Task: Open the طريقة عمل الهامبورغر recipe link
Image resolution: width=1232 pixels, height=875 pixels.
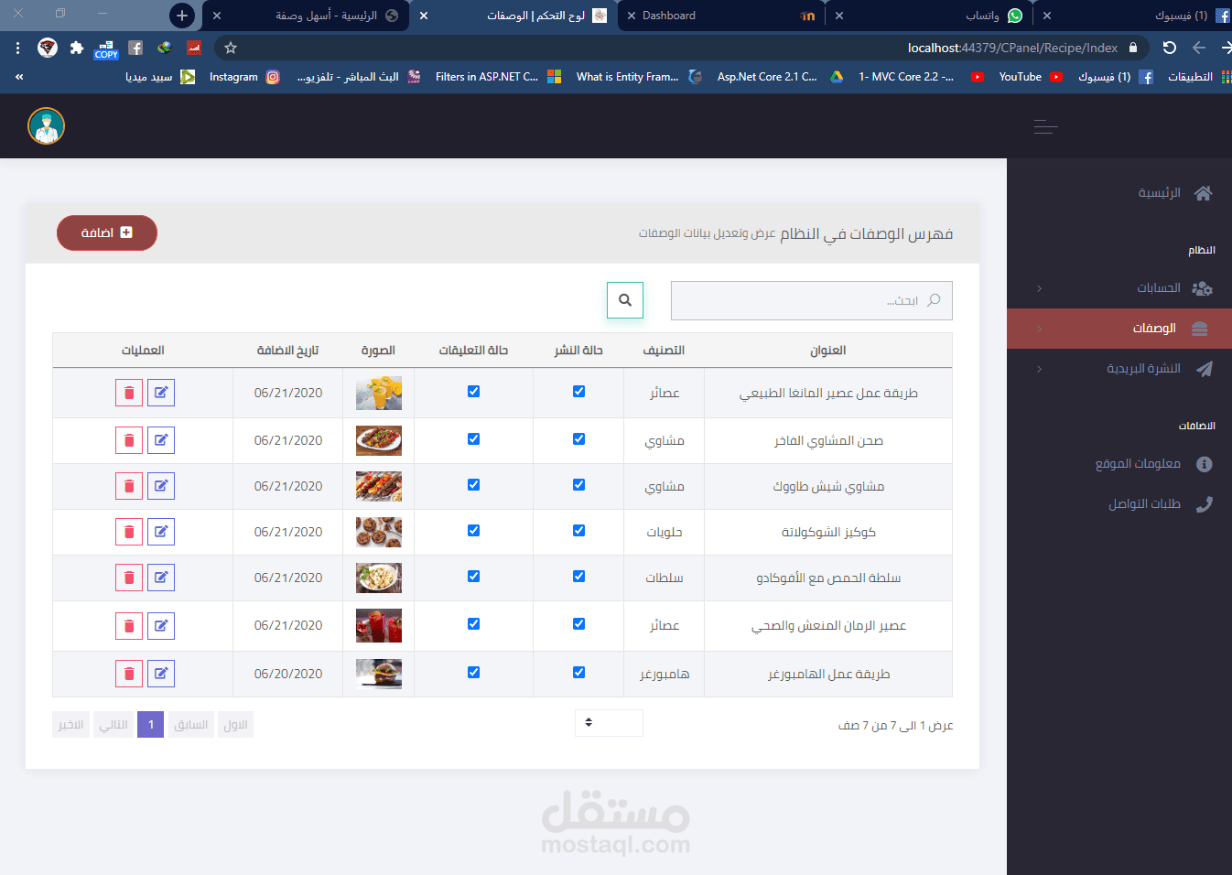Action: click(x=827, y=673)
